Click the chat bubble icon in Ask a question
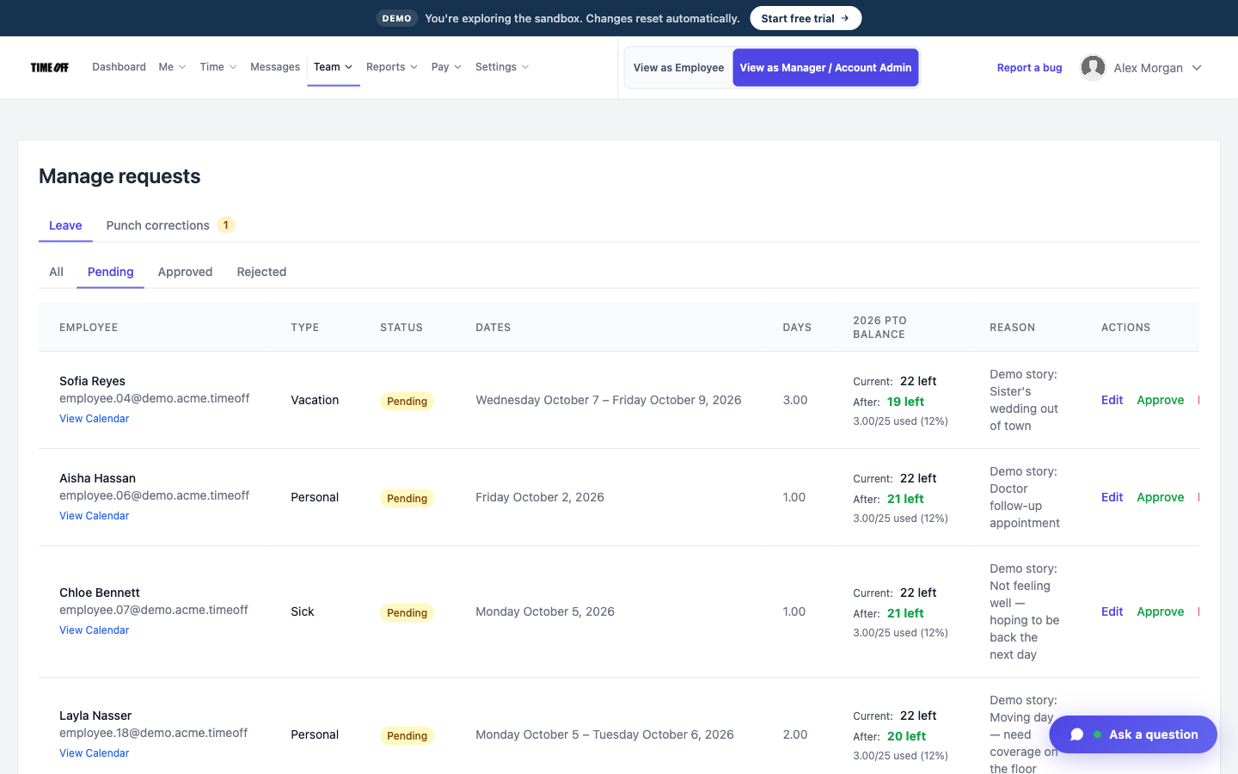This screenshot has width=1238, height=774. 1076,734
